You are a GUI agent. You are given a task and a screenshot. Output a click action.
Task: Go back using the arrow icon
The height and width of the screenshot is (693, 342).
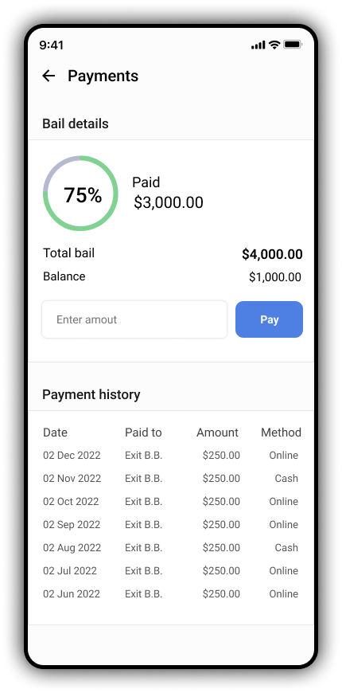(49, 76)
